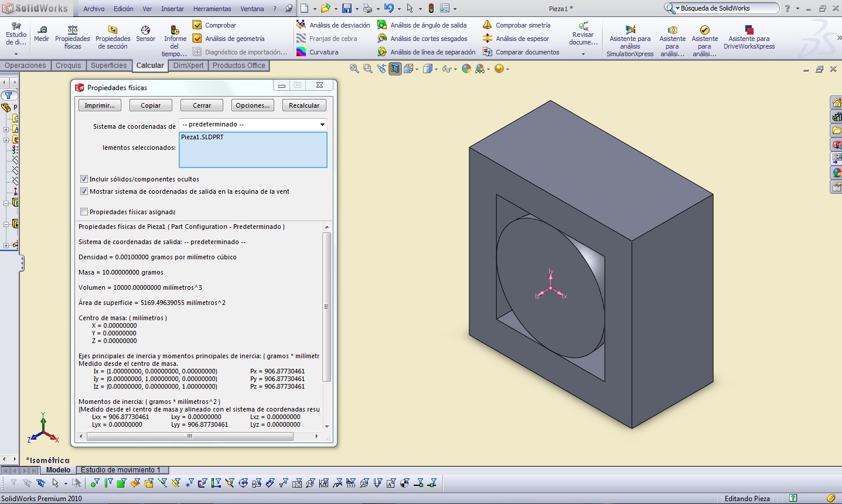
Task: Run Análisis de ángulo de salida
Action: [x=422, y=25]
